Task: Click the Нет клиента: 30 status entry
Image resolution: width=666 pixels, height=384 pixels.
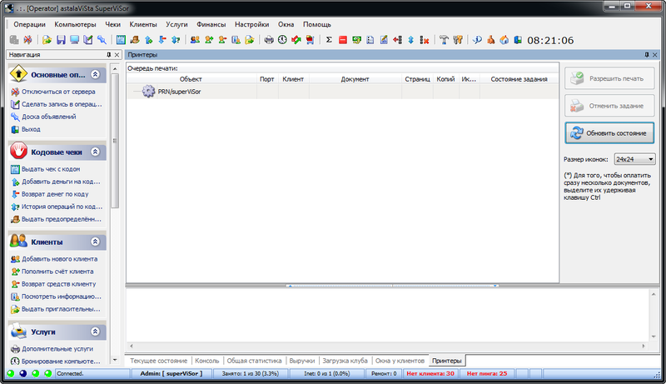Action: [430, 374]
